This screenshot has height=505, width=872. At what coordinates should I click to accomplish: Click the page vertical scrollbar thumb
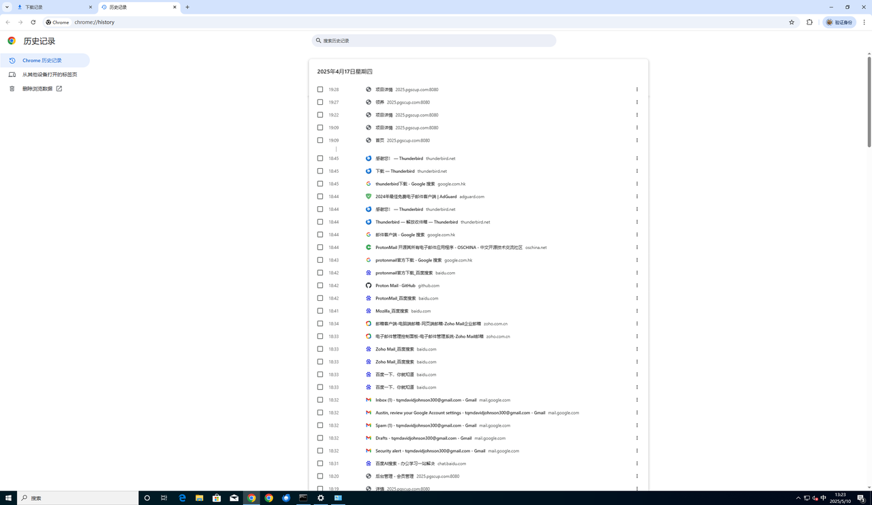tap(869, 101)
